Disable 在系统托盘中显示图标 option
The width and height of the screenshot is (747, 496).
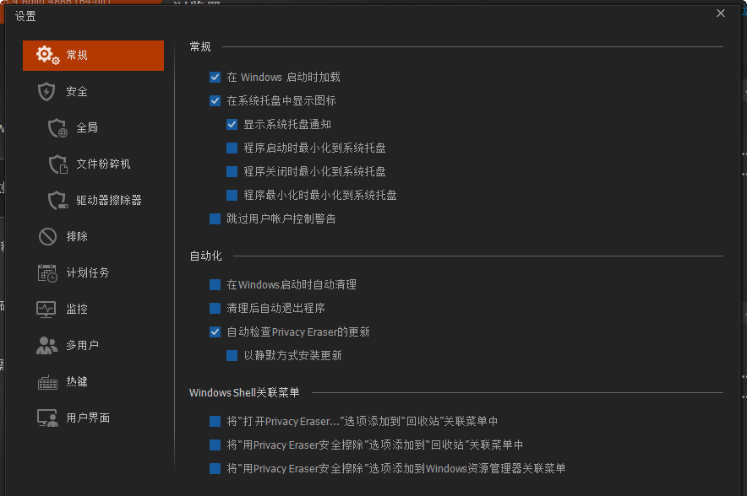click(215, 100)
